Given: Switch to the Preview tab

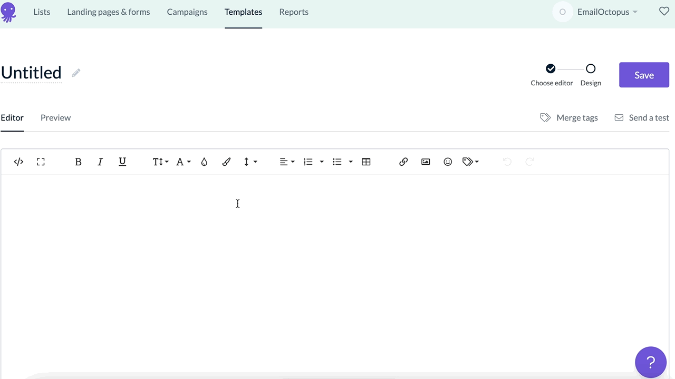Looking at the screenshot, I should pos(55,117).
